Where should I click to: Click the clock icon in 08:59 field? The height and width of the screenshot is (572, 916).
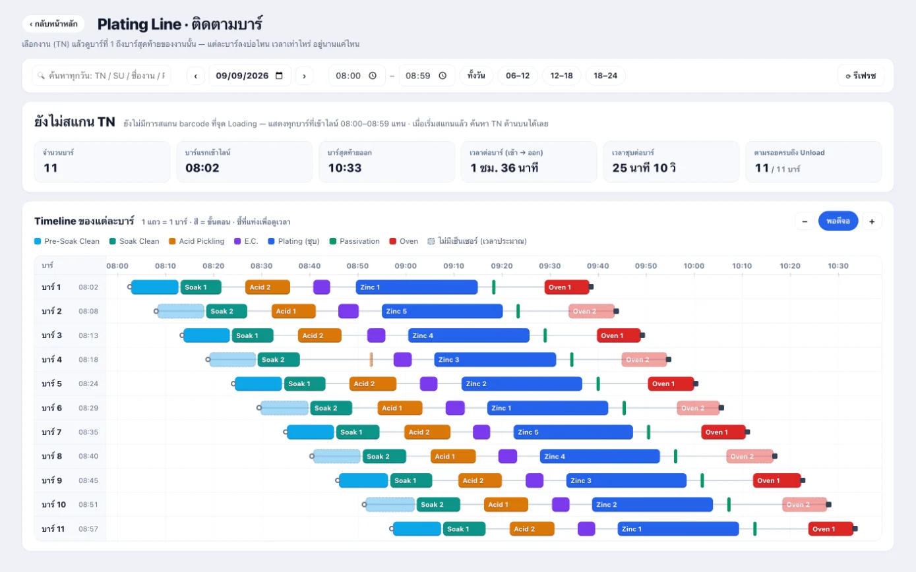click(x=443, y=76)
